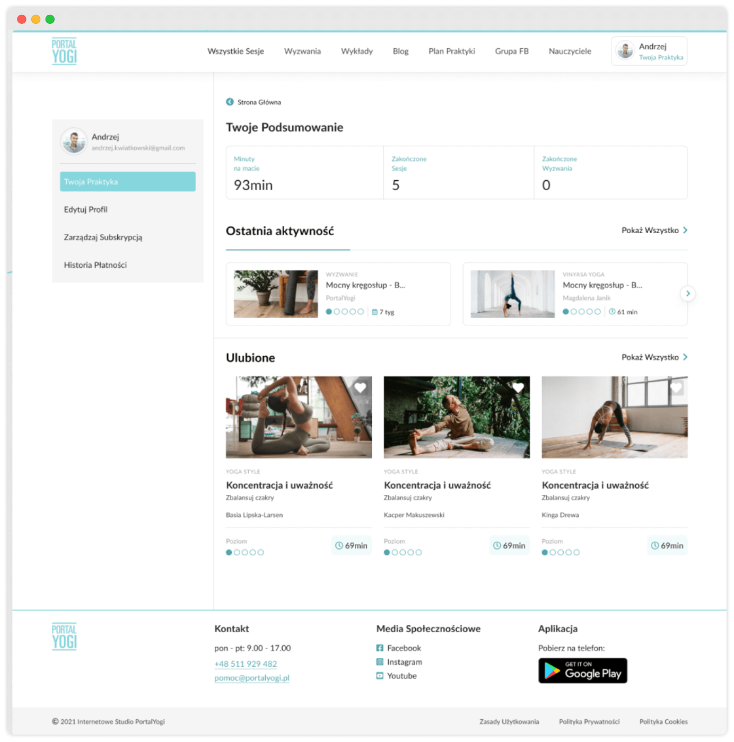The image size is (734, 742).
Task: Call the phone number +48 511 929 482
Action: (x=245, y=664)
